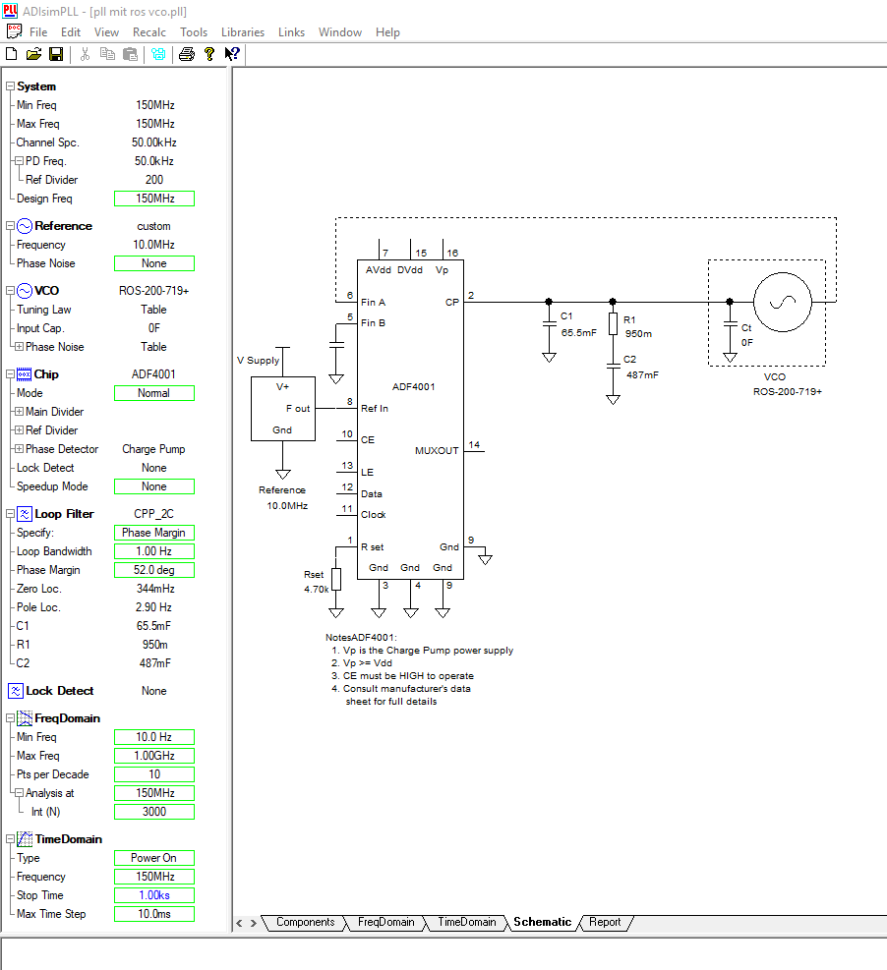Switch to the Report tab
Viewport: 887px width, 970px height.
pos(605,923)
